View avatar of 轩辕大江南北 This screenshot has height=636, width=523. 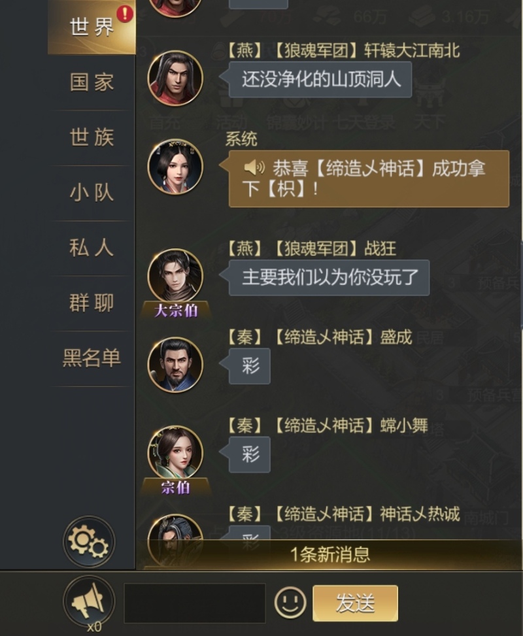click(x=175, y=78)
